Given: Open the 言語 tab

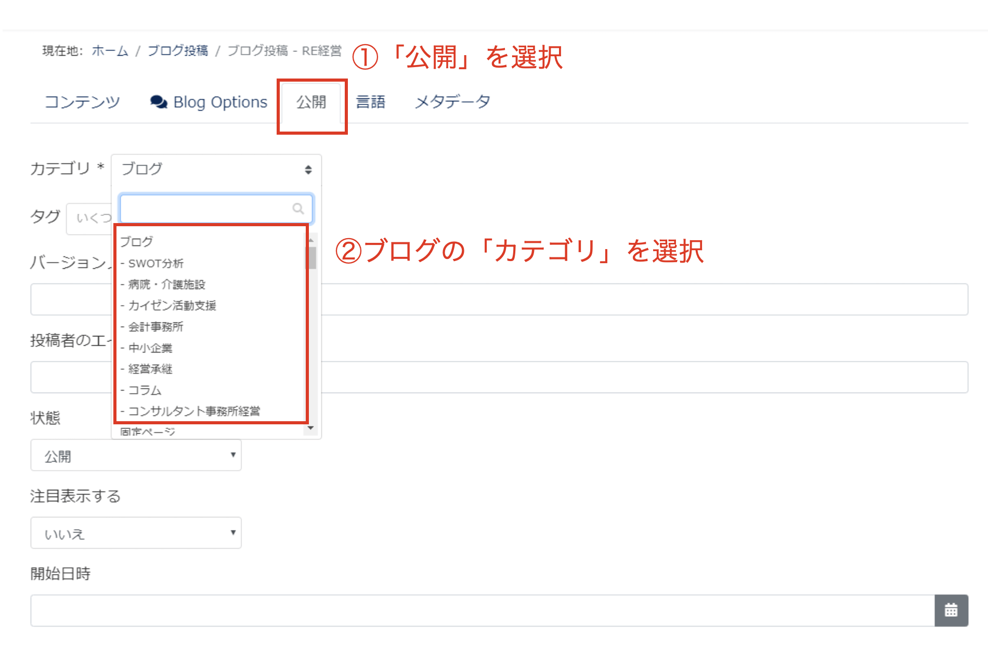Looking at the screenshot, I should tap(370, 102).
